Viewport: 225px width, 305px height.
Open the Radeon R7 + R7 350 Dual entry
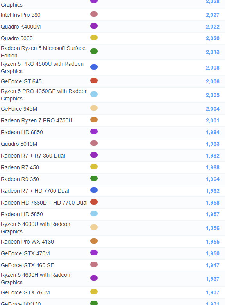click(x=33, y=156)
